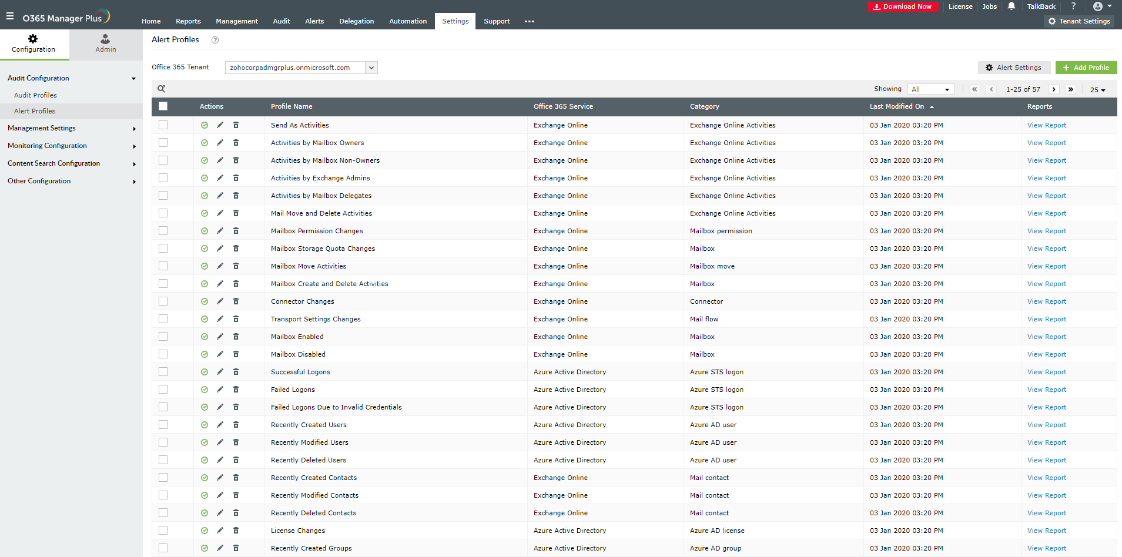The image size is (1122, 557).
Task: Delete the Connector Changes profile
Action: pyautogui.click(x=236, y=301)
